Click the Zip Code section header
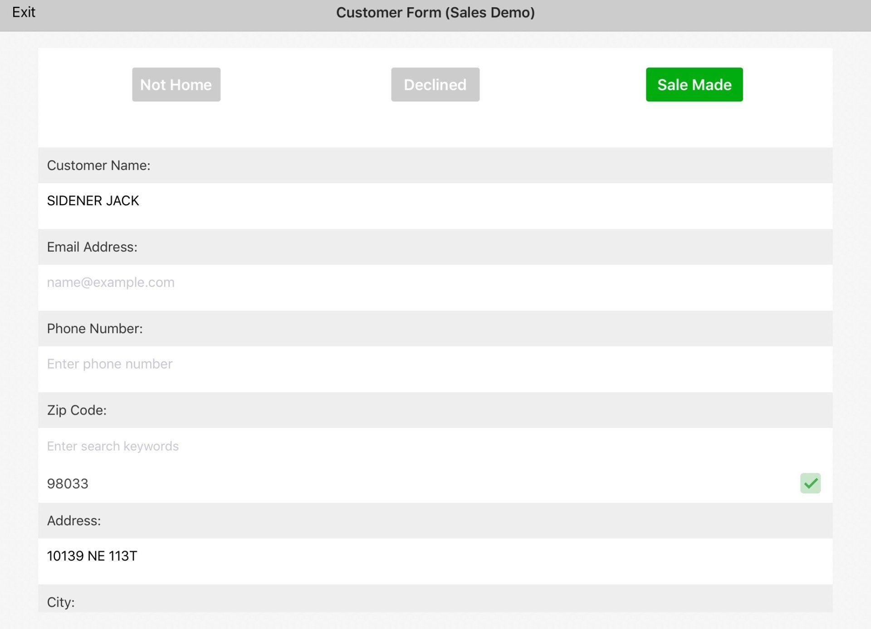871x629 pixels. pyautogui.click(x=77, y=410)
